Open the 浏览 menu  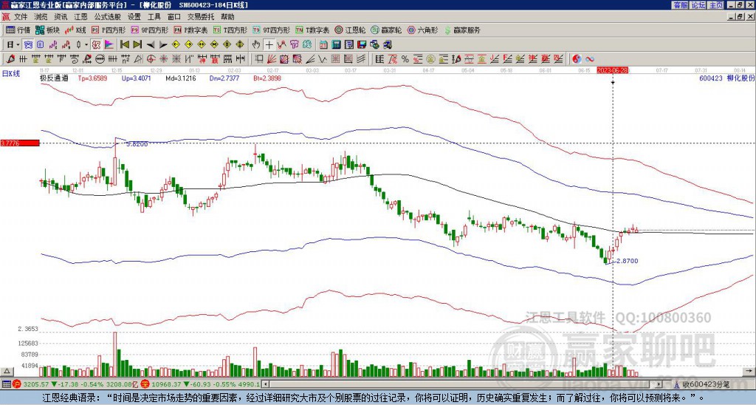coord(41,17)
